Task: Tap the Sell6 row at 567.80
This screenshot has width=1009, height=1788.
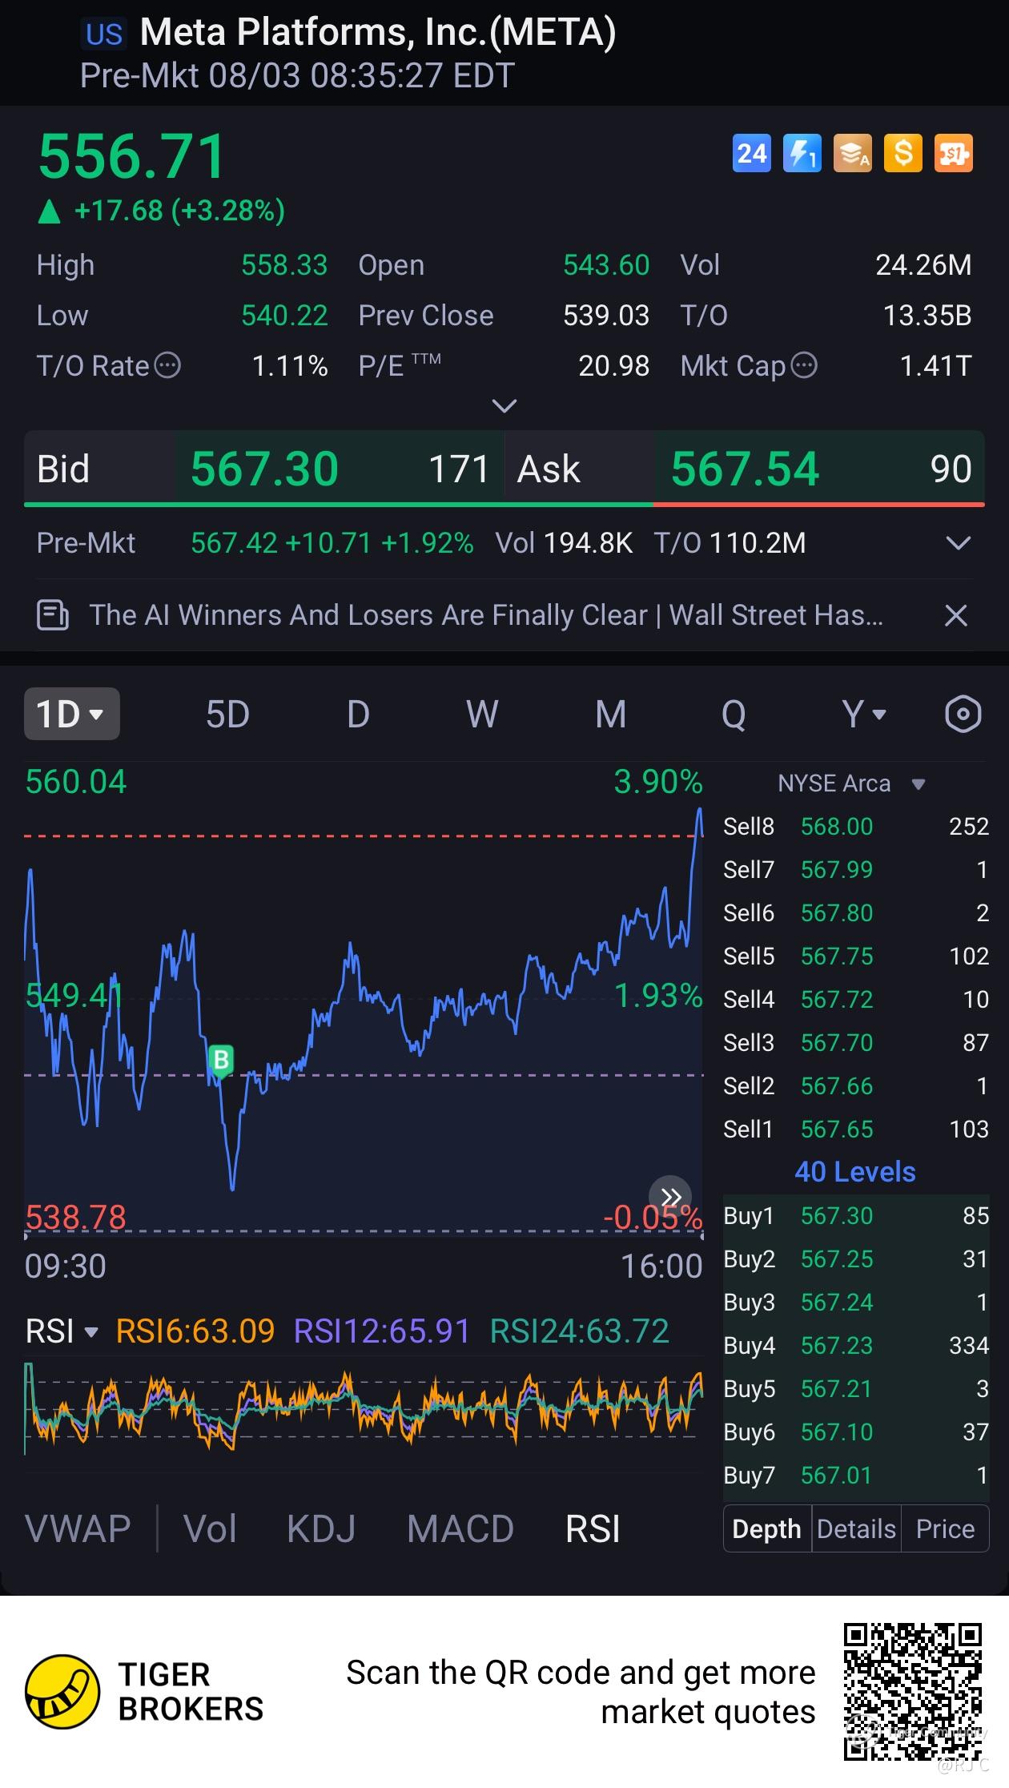Action: [x=856, y=912]
